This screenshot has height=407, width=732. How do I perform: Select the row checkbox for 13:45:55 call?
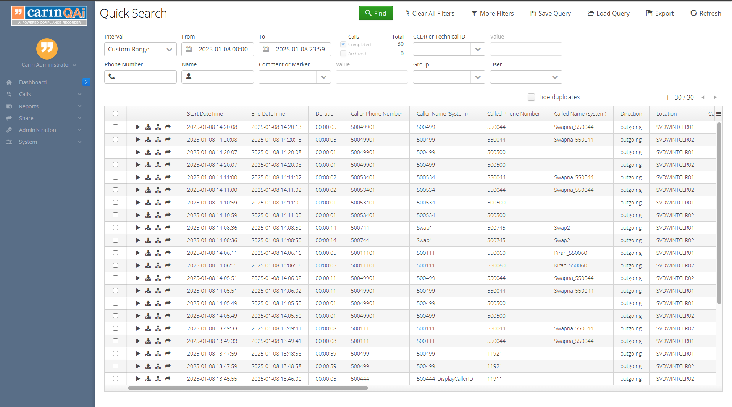pos(115,379)
